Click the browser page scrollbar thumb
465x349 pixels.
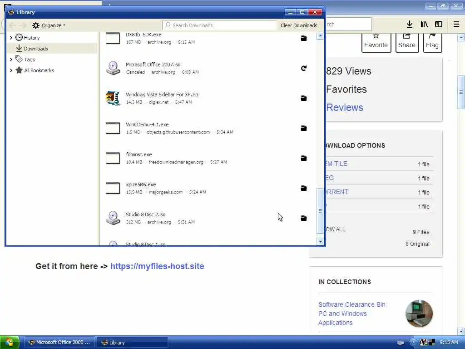461,92
